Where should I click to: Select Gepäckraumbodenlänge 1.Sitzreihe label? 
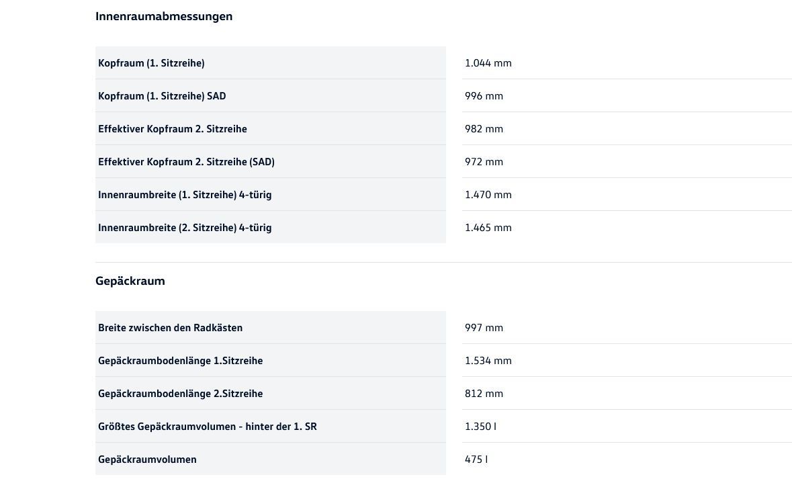click(180, 361)
